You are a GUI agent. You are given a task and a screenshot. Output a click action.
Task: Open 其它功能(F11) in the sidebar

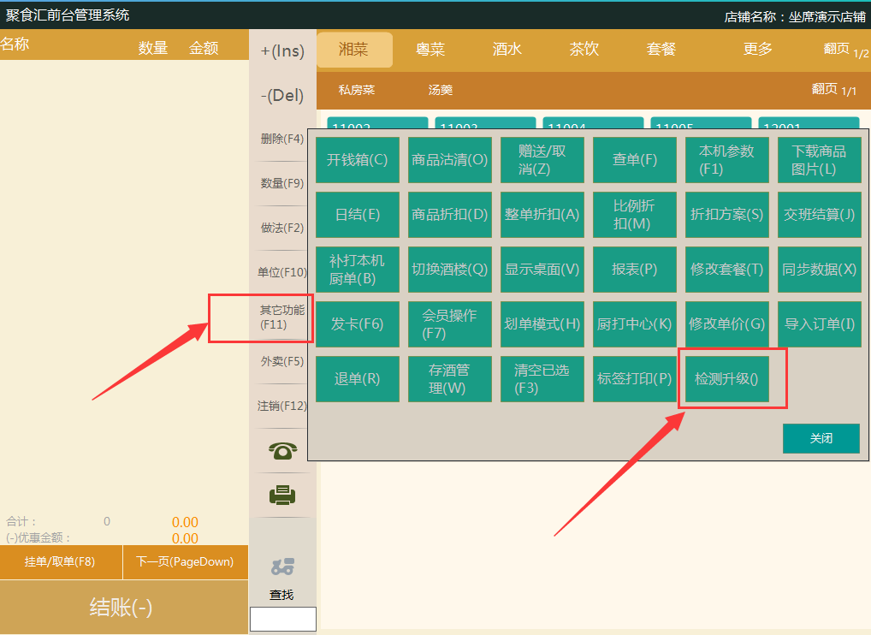[x=282, y=317]
